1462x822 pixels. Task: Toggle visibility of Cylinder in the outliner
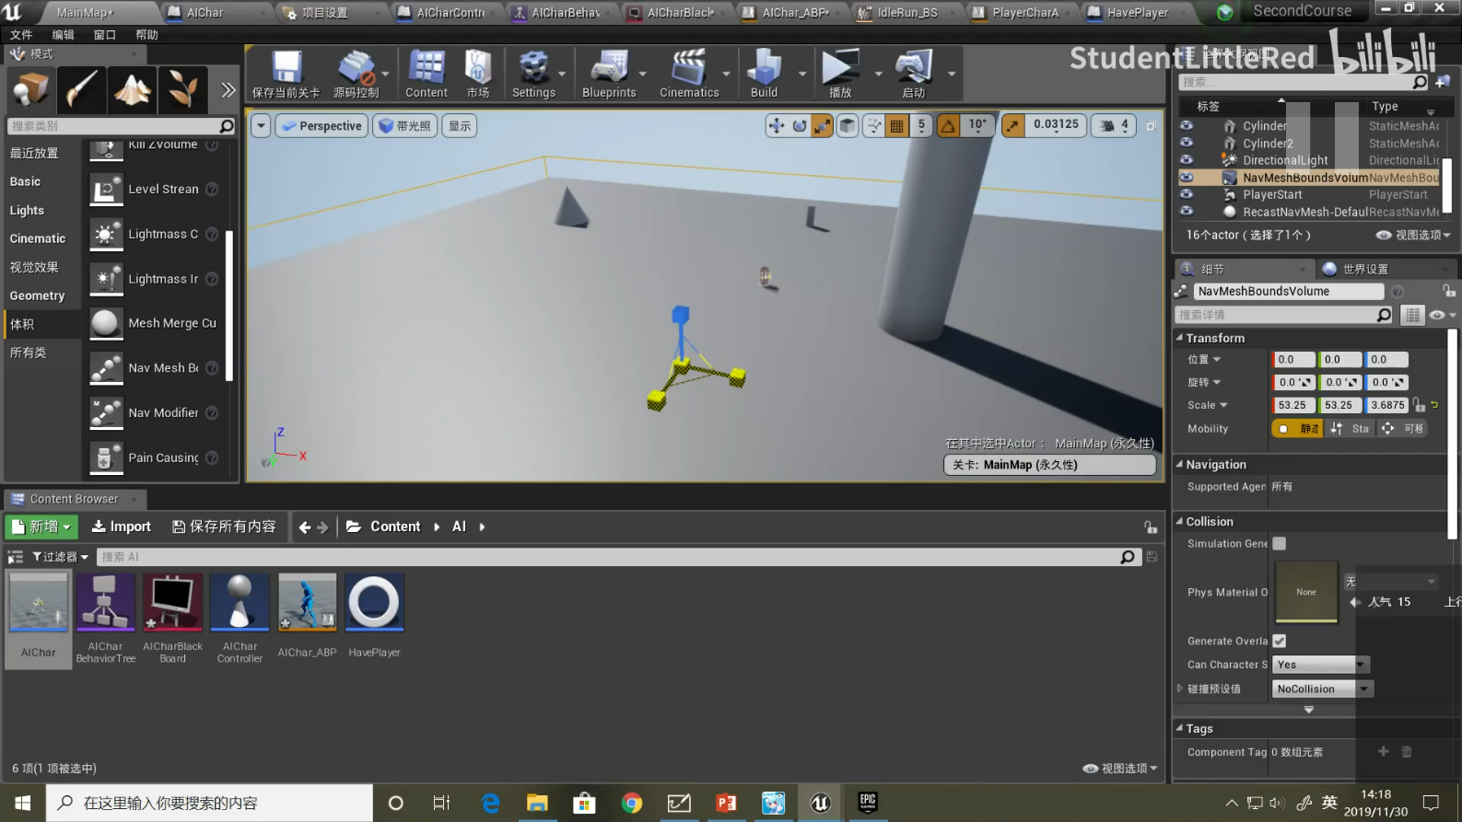(1187, 126)
